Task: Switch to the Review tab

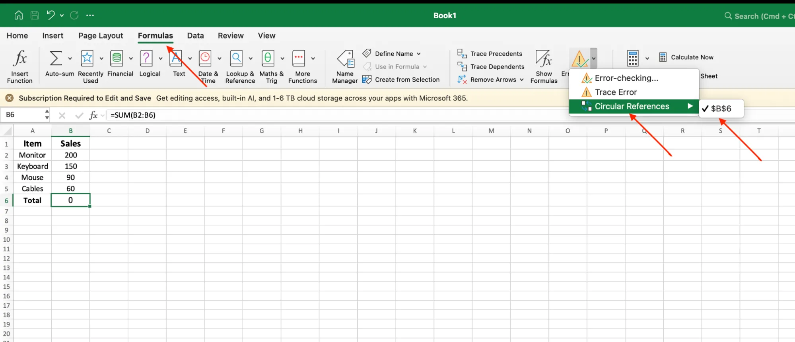Action: [231, 35]
